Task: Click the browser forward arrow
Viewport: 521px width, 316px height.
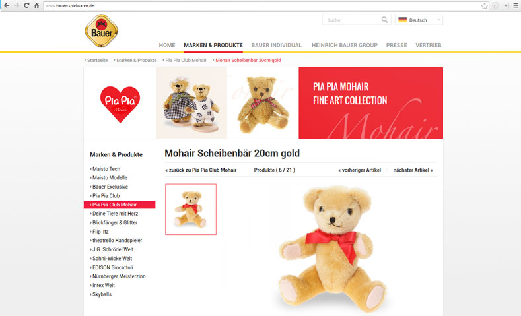Action: point(17,6)
